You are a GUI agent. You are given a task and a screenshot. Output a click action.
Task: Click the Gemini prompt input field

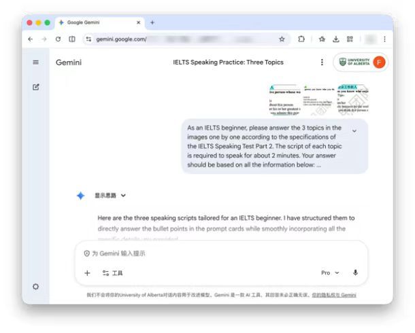[x=218, y=253]
